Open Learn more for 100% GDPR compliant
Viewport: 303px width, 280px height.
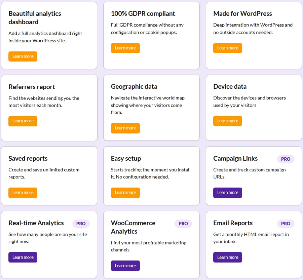(125, 48)
